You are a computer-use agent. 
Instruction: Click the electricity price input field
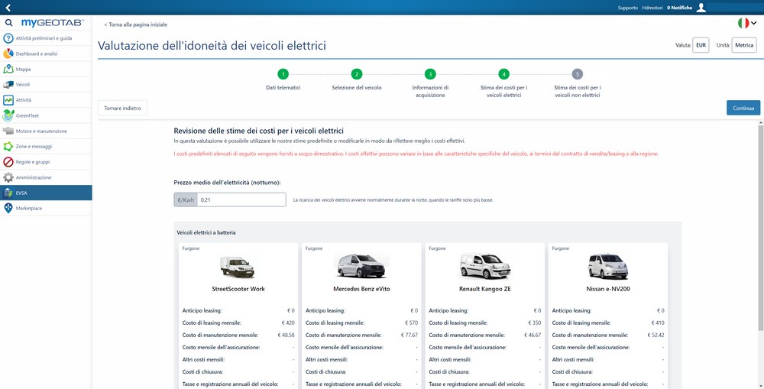click(x=241, y=199)
